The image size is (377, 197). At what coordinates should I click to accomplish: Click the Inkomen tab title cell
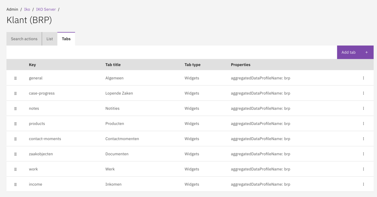pos(113,184)
